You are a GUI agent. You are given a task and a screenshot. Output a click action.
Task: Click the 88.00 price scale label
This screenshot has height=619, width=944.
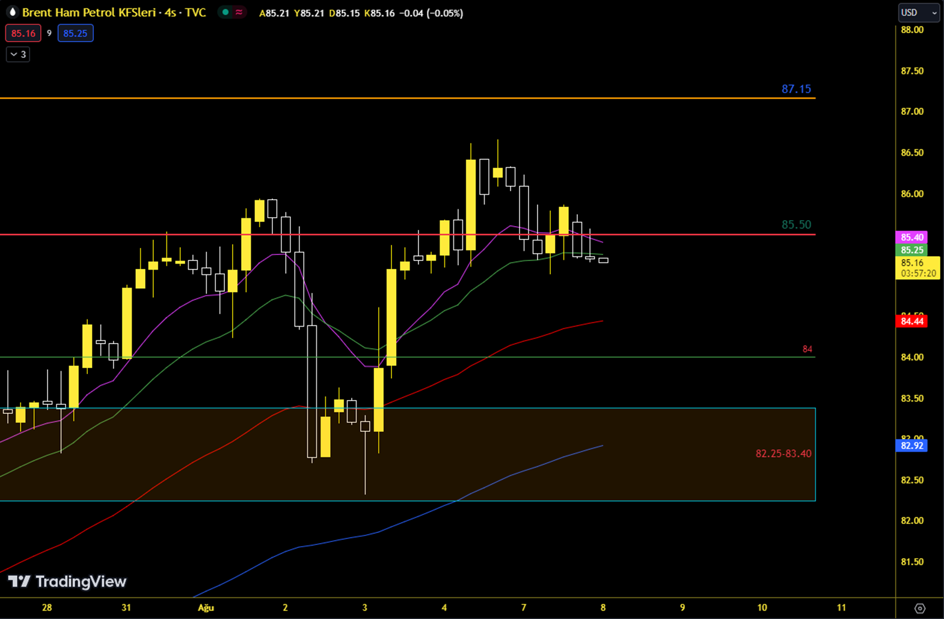[x=912, y=30]
